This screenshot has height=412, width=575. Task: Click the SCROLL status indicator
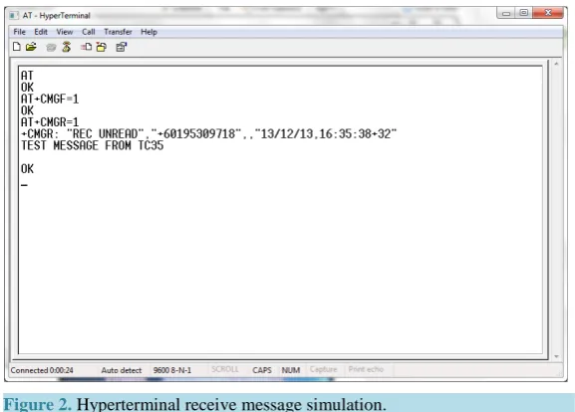click(x=225, y=369)
